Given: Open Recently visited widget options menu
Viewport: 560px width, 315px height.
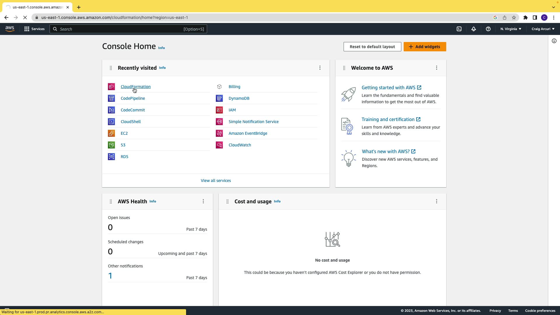Looking at the screenshot, I should coord(320,68).
